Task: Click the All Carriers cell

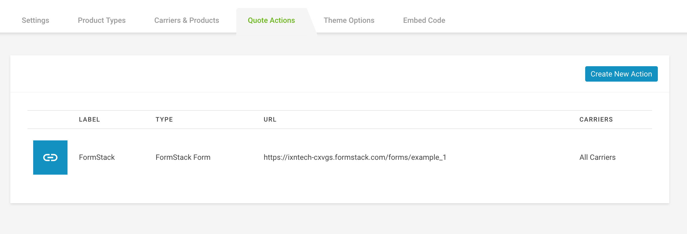Action: pos(597,157)
